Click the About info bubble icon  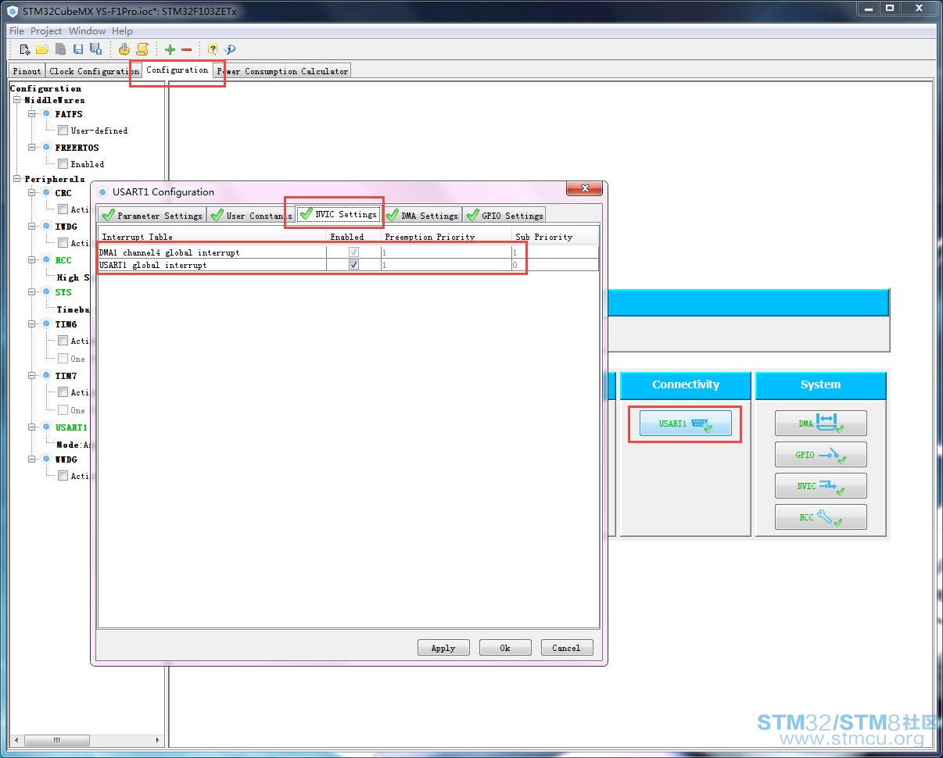(230, 49)
